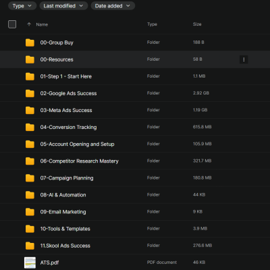This screenshot has height=270, width=270.
Task: Tick the select-all checkbox in header
Action: (12, 24)
